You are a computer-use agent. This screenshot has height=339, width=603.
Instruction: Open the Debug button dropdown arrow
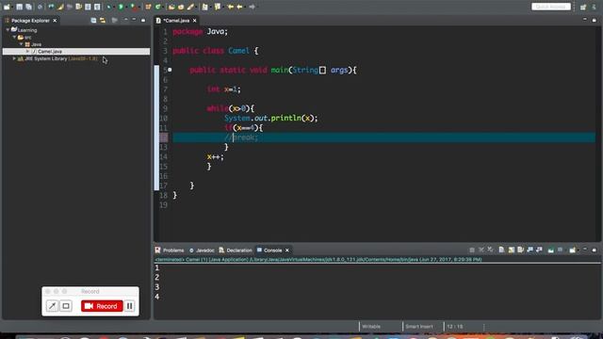[114, 7]
